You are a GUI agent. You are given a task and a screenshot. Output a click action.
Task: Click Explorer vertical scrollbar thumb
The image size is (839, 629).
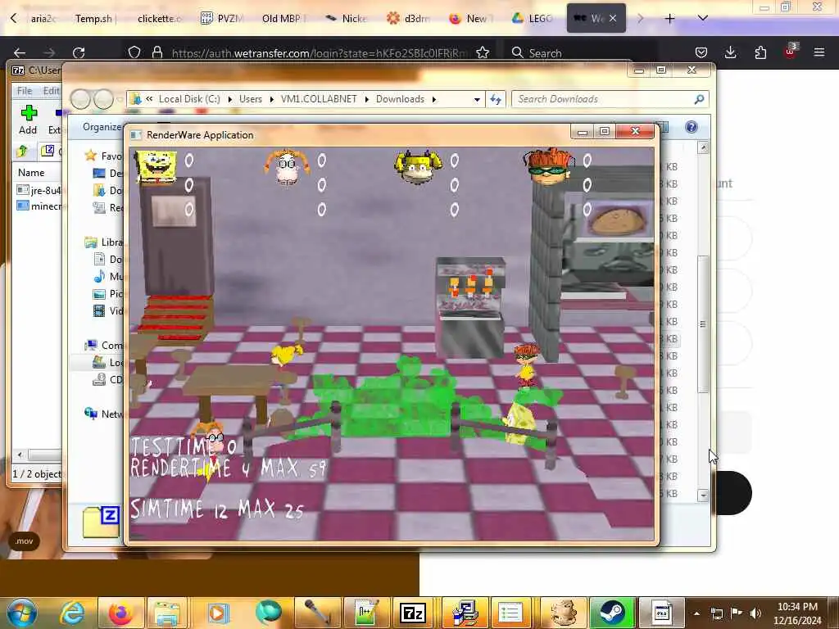click(703, 324)
